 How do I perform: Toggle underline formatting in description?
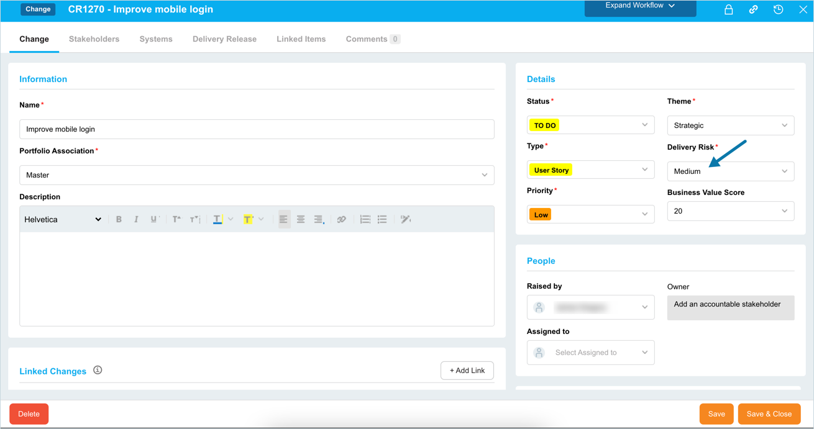[x=153, y=220]
